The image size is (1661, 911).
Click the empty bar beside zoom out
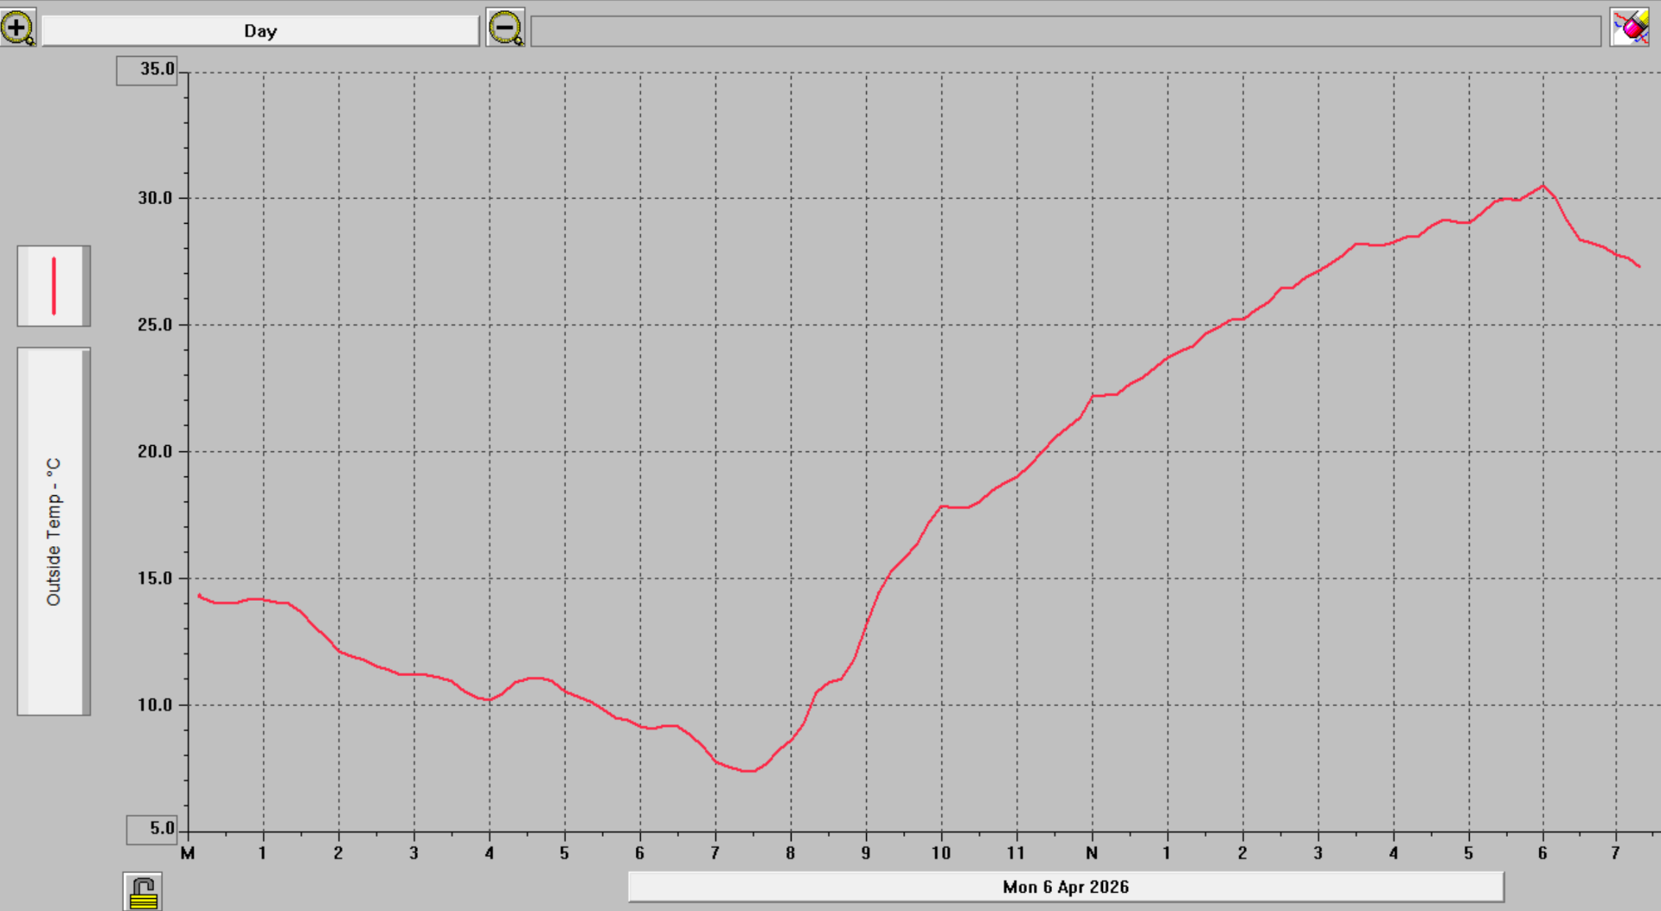point(1065,31)
